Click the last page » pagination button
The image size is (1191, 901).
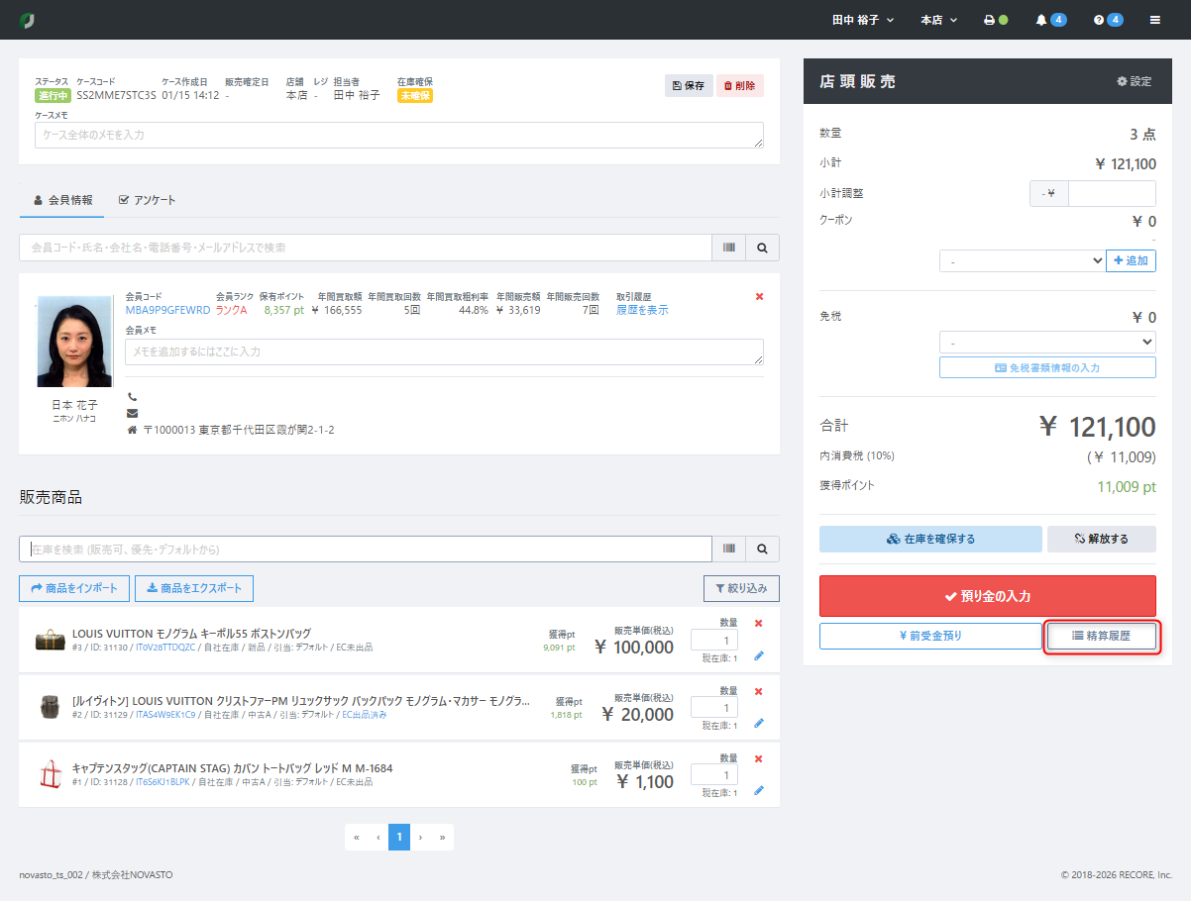click(x=442, y=837)
